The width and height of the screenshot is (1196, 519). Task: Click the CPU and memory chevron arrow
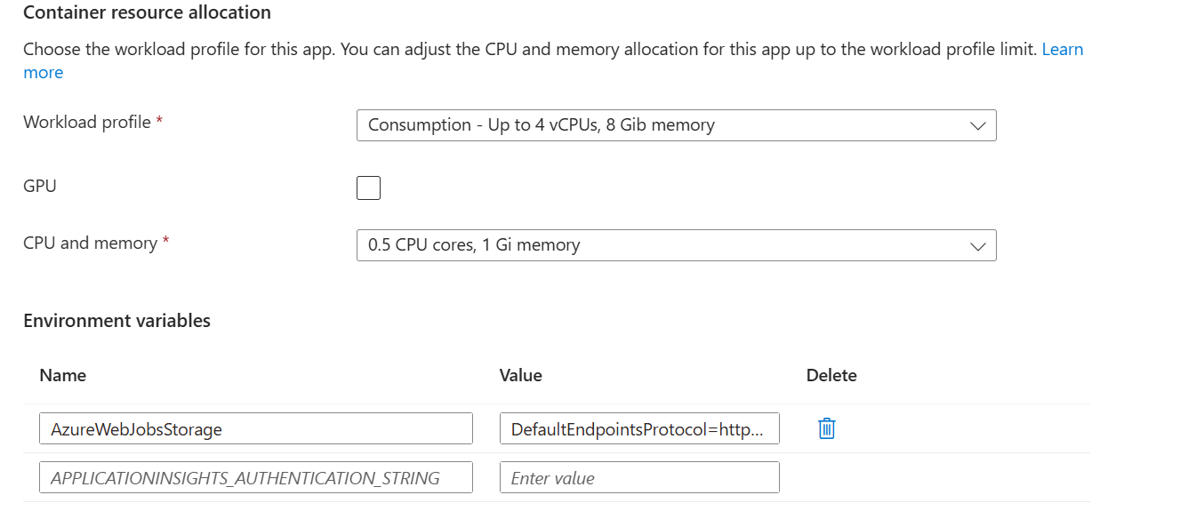point(977,246)
